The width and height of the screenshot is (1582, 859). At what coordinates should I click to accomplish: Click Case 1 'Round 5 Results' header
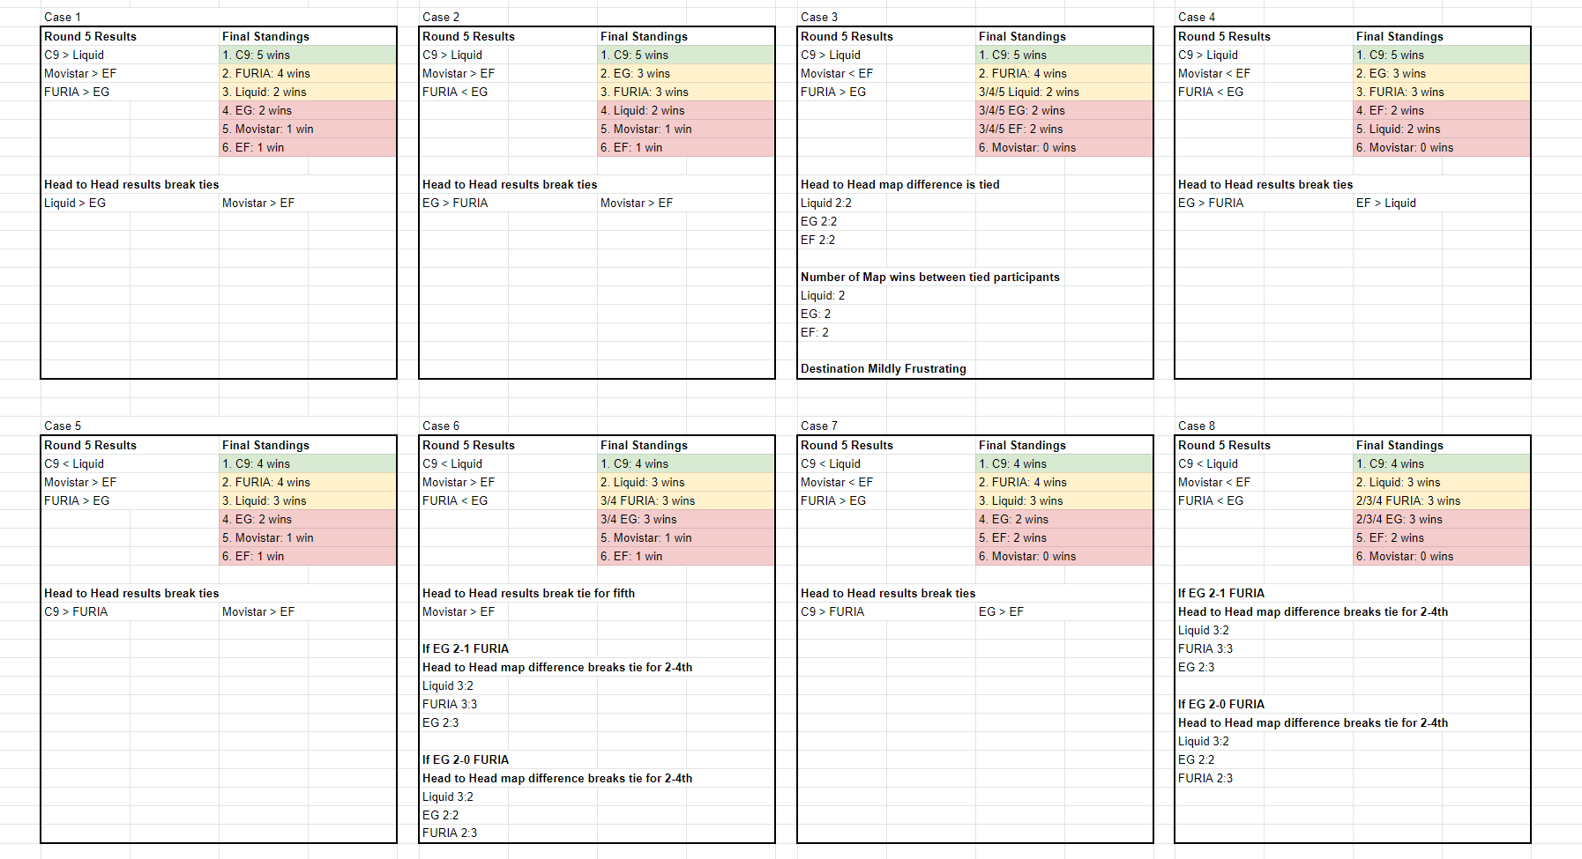click(x=90, y=36)
